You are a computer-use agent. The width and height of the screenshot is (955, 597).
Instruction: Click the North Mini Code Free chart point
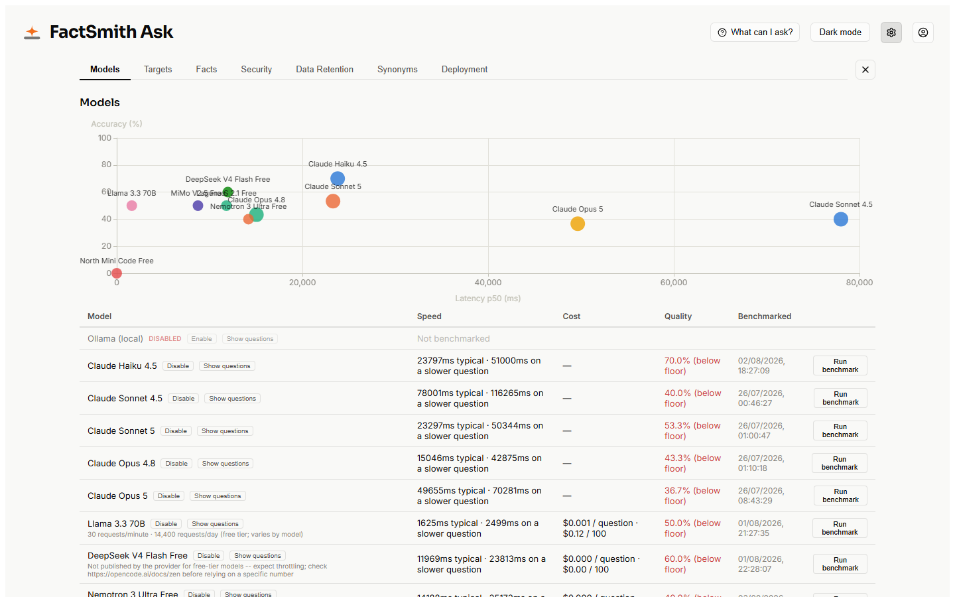coord(117,273)
